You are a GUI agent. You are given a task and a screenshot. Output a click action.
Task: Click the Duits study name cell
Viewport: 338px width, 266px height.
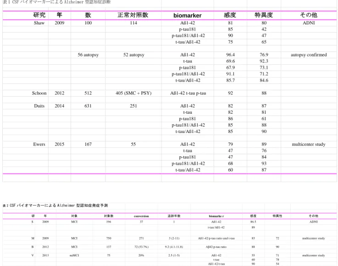pos(39,106)
